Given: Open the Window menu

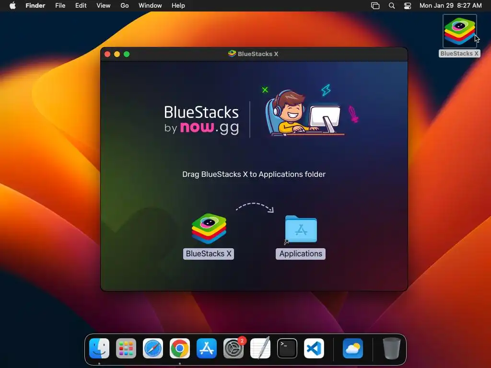Looking at the screenshot, I should pos(150,6).
